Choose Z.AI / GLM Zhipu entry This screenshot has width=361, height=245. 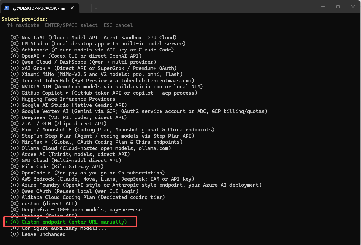coord(58,124)
